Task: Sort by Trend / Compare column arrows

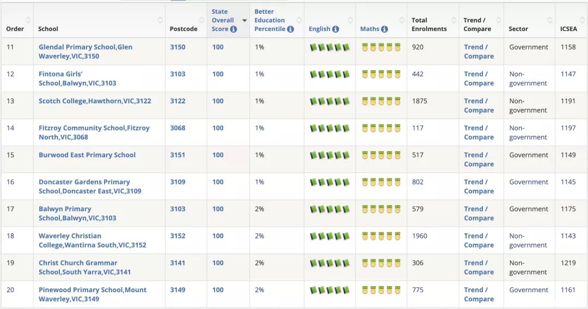Action: (x=499, y=20)
